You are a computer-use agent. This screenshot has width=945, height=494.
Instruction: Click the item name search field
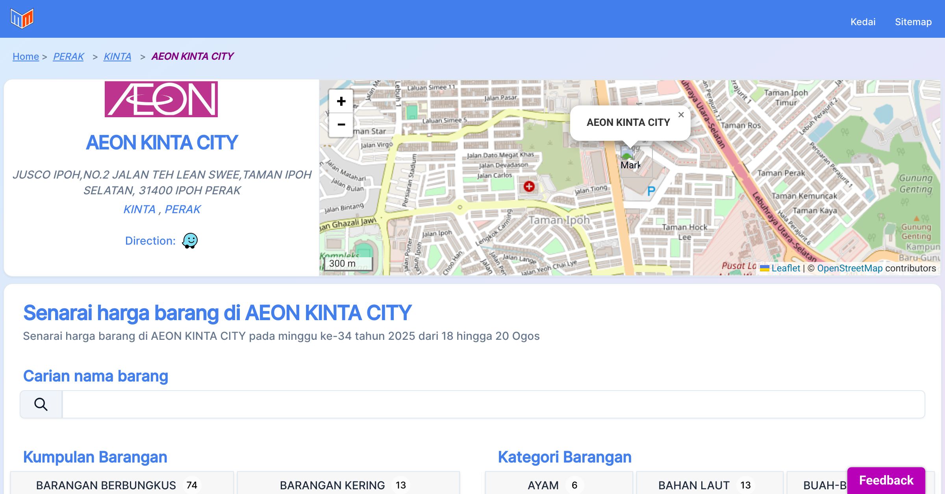[493, 404]
